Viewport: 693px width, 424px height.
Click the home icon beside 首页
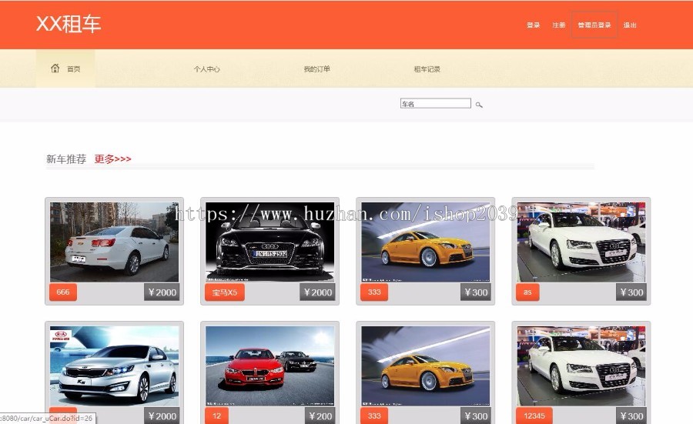click(x=55, y=68)
